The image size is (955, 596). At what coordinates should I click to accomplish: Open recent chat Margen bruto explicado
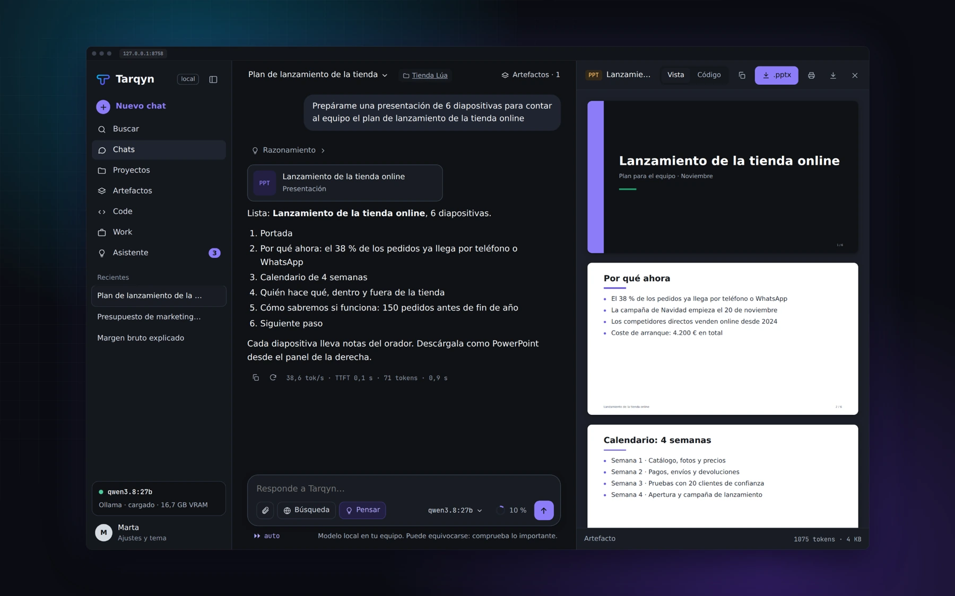point(159,338)
